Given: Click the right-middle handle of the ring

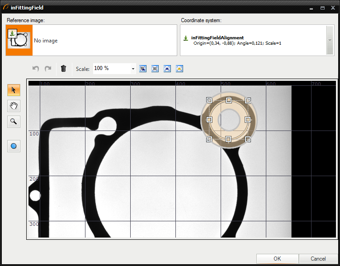Looking at the screenshot, I should click(248, 120).
